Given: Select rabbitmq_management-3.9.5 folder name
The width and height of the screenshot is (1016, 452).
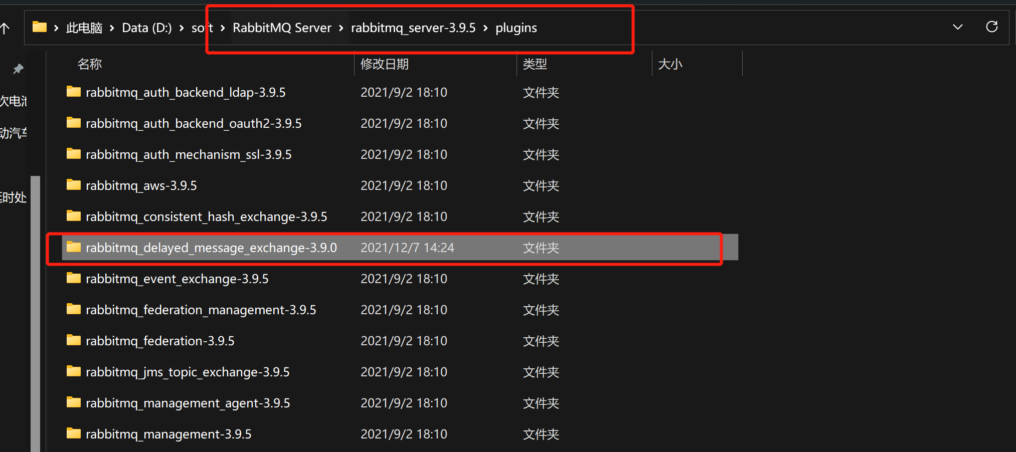Looking at the screenshot, I should pyautogui.click(x=168, y=434).
